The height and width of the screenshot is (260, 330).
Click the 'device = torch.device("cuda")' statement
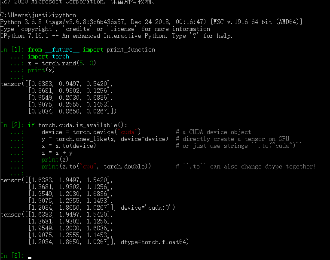pos(91,132)
